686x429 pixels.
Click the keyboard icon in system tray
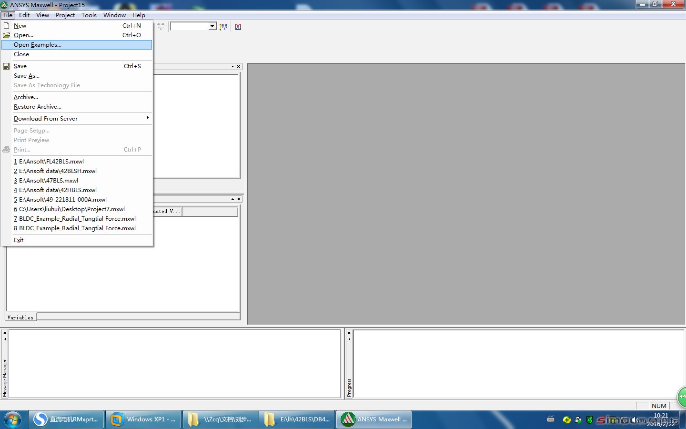(x=551, y=419)
